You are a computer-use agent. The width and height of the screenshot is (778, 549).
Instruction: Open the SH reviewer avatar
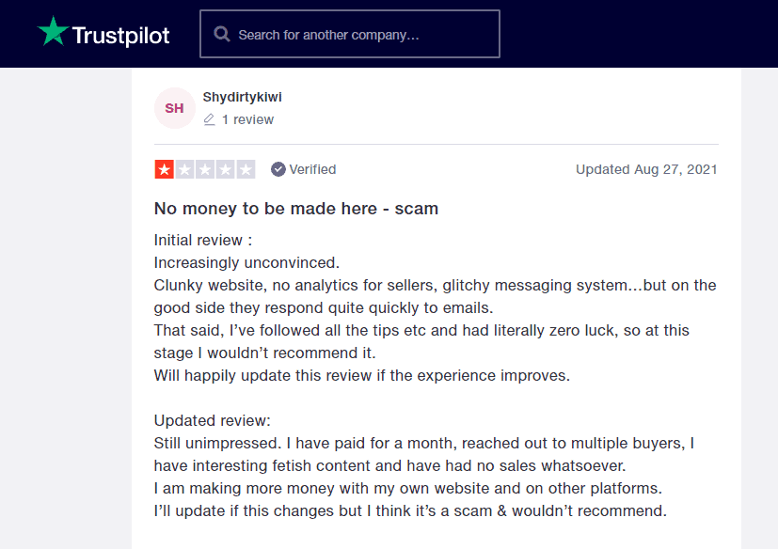tap(175, 108)
